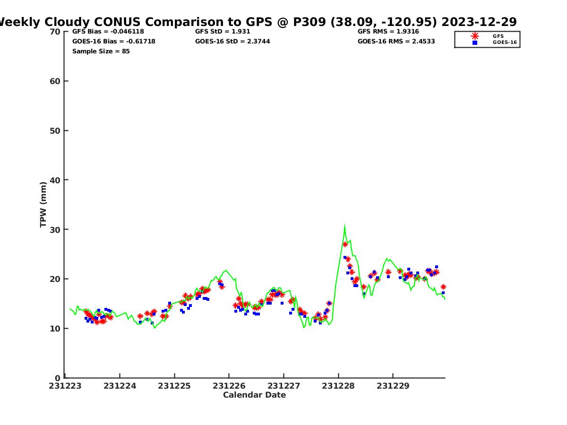Select the Sample Size = 85 text
This screenshot has width=567, height=425.
101,51
